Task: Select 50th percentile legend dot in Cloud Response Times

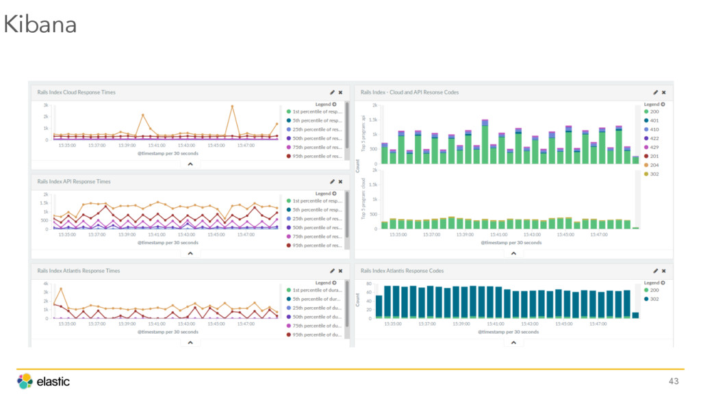Action: [x=289, y=138]
